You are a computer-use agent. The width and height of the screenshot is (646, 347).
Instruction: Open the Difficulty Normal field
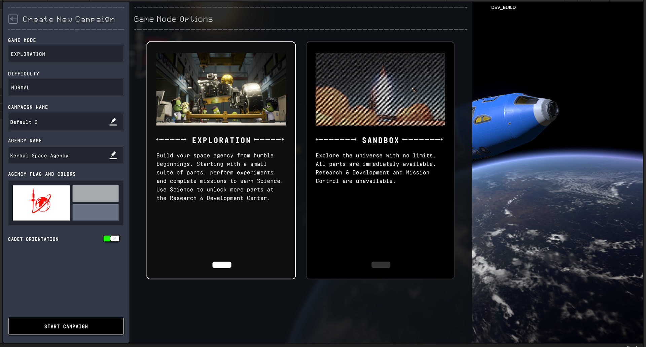pos(66,88)
